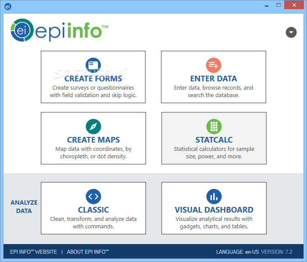The height and width of the screenshot is (262, 307).
Task: Click 'Clean, transform, and analyze data' description
Action: coord(93,223)
